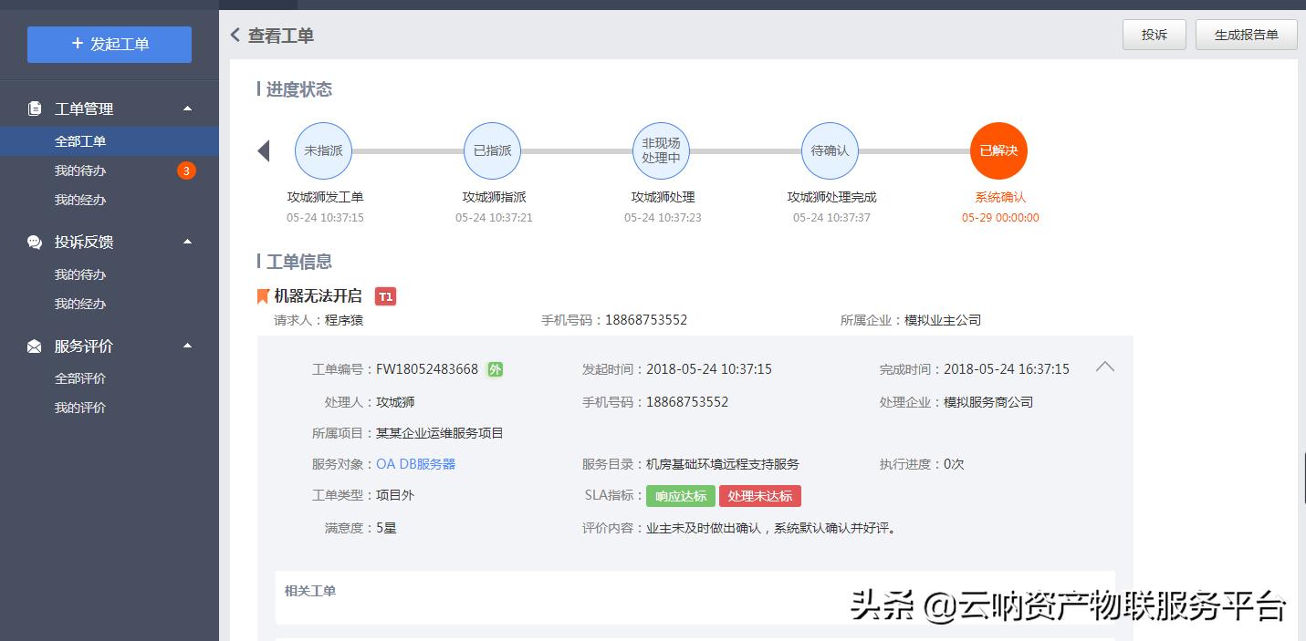
Task: Open the OA DB服务器 service object link
Action: (414, 463)
